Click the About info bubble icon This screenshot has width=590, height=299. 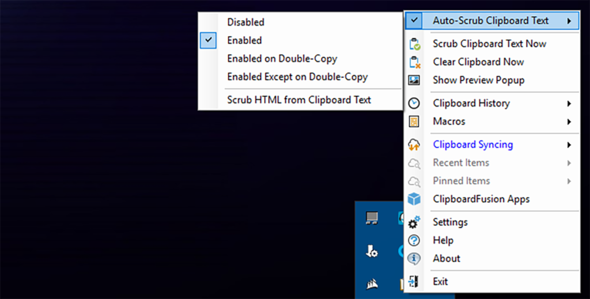click(x=414, y=259)
